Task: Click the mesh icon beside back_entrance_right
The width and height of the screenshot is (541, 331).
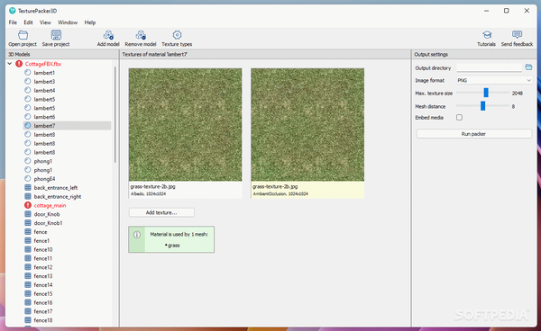Action: point(28,196)
